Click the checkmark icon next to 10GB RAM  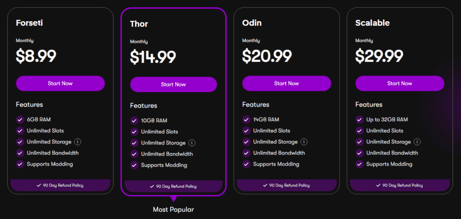(134, 121)
